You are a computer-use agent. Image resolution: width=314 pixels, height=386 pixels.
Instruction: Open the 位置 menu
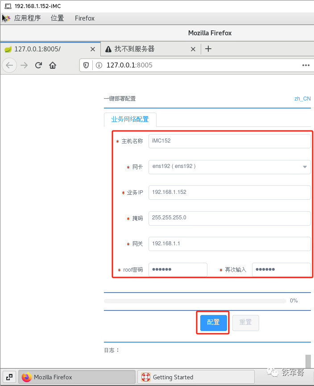(57, 18)
